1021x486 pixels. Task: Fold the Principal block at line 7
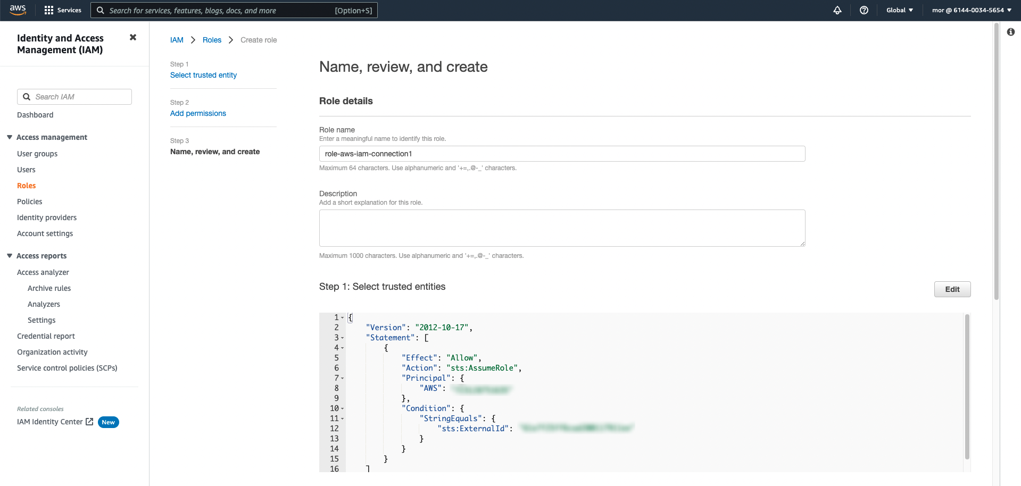(342, 379)
